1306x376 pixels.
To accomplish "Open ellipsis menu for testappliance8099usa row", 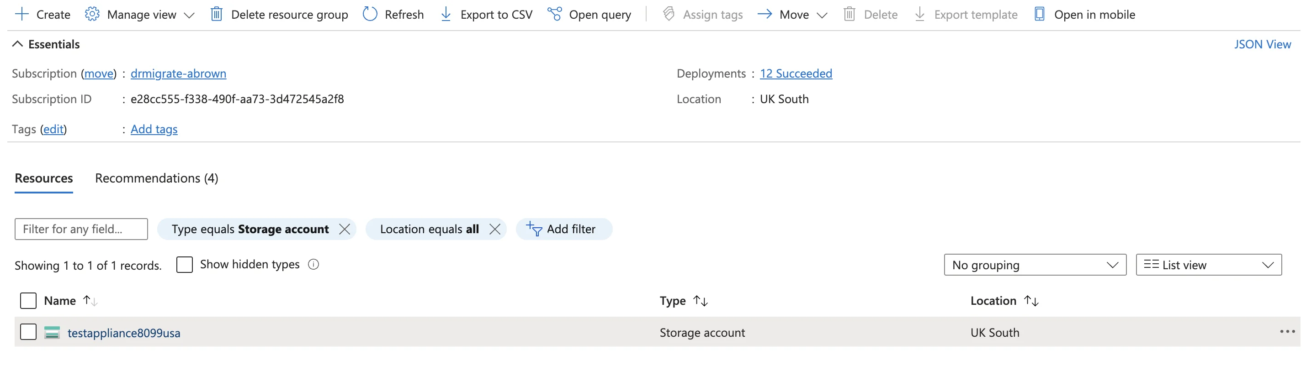I will point(1287,332).
